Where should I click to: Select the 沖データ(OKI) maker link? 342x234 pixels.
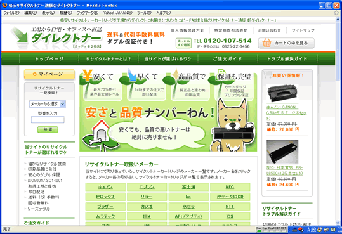(x=230, y=197)
